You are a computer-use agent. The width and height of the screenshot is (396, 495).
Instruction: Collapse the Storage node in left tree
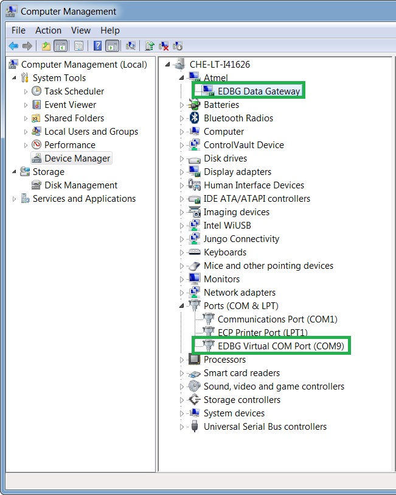[x=14, y=171]
